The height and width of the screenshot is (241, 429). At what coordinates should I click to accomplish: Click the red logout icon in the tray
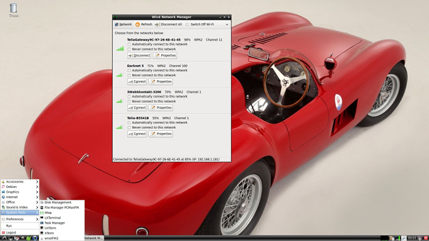click(426, 239)
